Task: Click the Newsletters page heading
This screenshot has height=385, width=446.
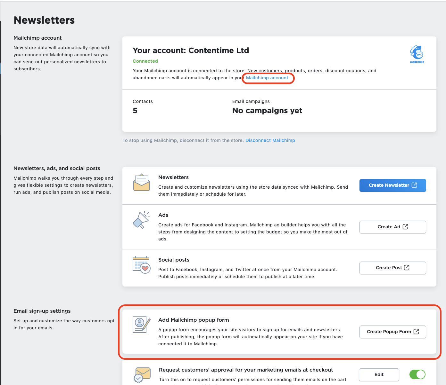Action: tap(44, 20)
